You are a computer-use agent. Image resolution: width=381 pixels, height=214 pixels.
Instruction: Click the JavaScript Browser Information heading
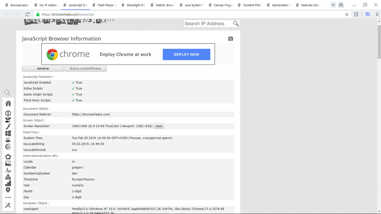62,39
